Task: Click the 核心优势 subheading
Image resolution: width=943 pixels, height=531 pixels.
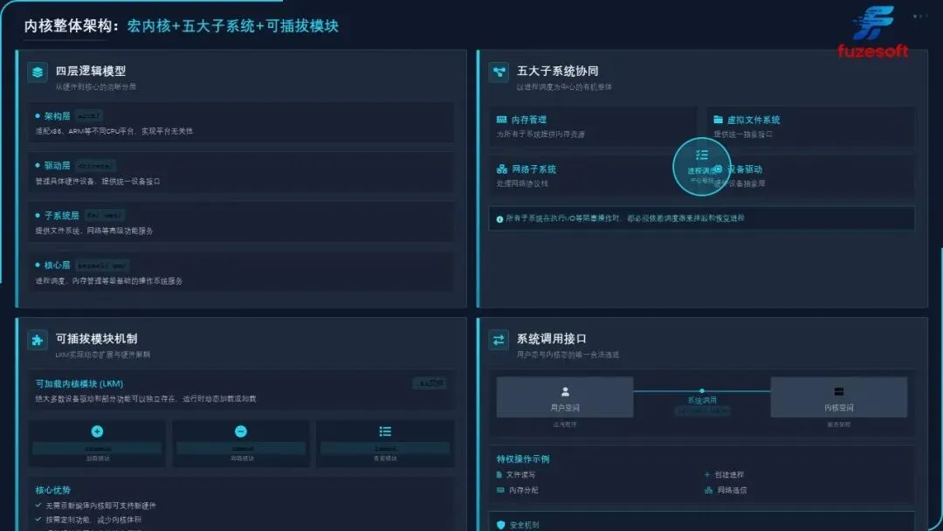Action: pos(53,490)
